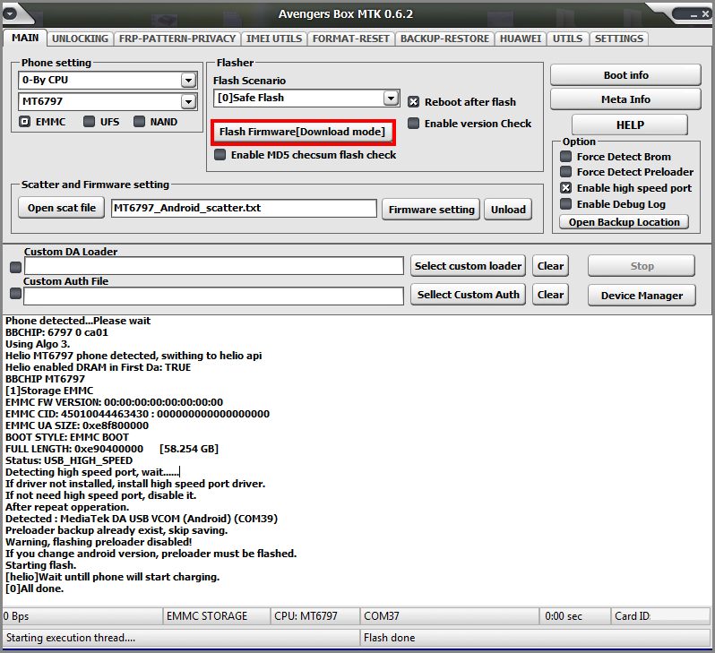Viewport: 715px width, 653px height.
Task: Switch to the IMEI UTILS tab
Action: [274, 39]
